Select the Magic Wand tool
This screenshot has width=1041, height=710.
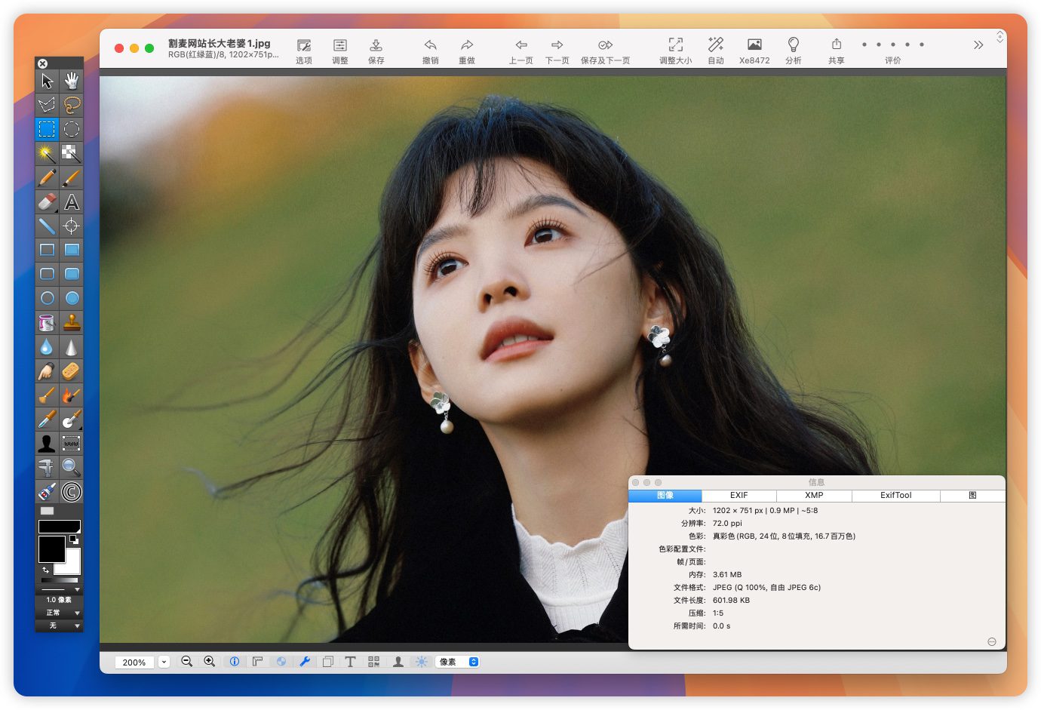[47, 154]
